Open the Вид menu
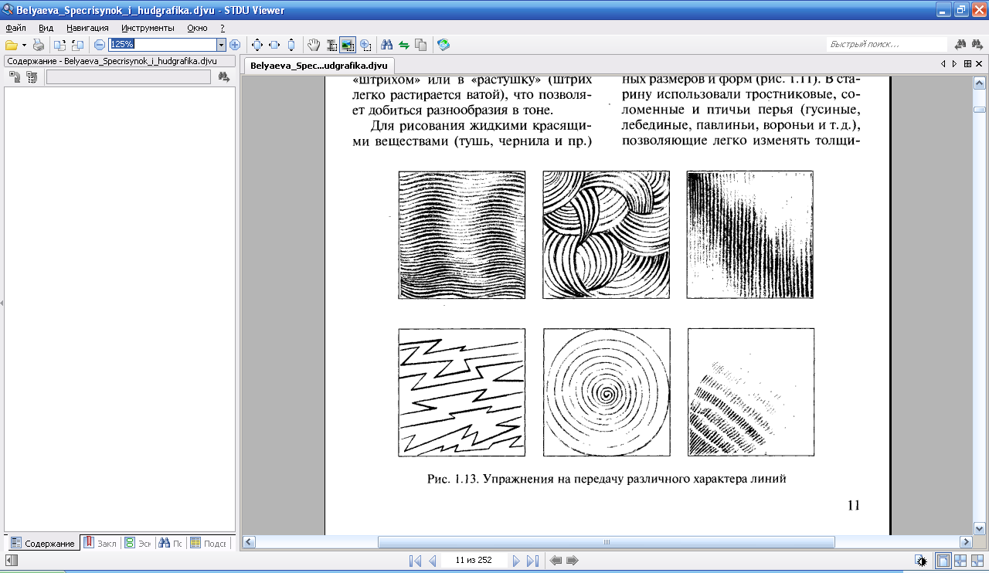Image resolution: width=989 pixels, height=573 pixels. click(46, 28)
